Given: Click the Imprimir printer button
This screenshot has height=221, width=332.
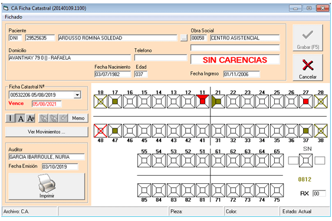Looking at the screenshot, I should (47, 186).
